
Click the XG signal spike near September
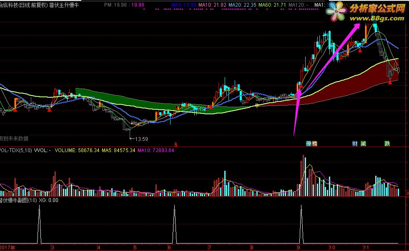(x=301, y=224)
